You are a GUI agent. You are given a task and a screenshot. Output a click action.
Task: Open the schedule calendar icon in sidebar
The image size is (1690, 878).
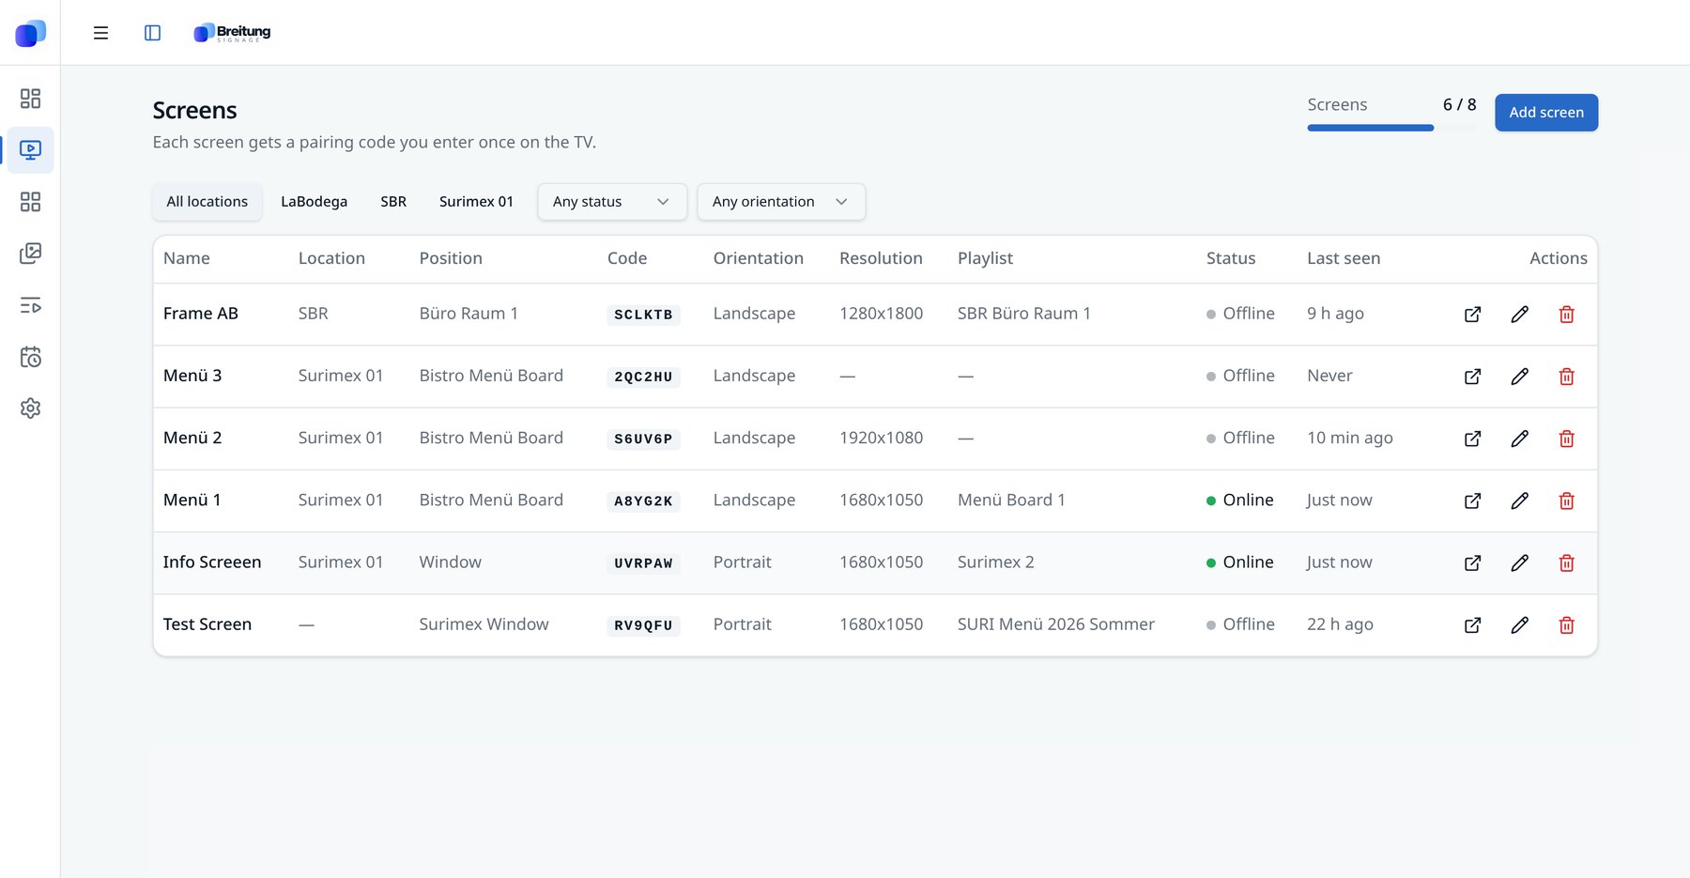click(x=30, y=357)
